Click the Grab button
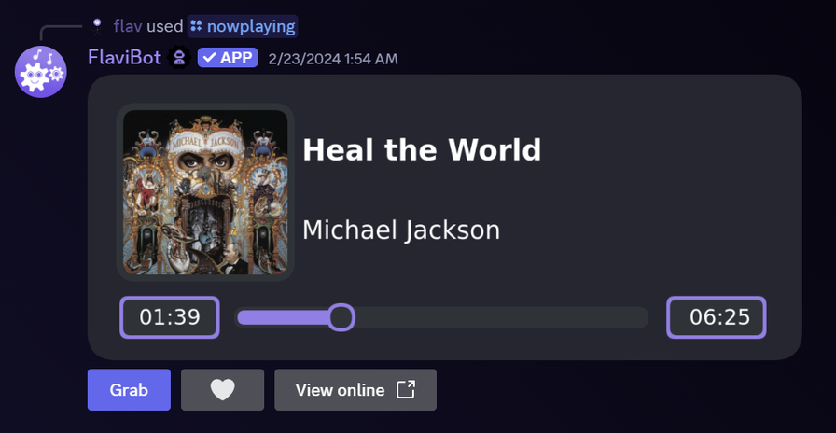Screen dimensions: 836x433 [x=129, y=390]
